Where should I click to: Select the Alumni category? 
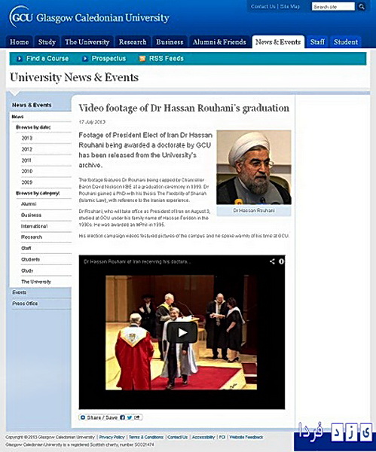point(29,204)
